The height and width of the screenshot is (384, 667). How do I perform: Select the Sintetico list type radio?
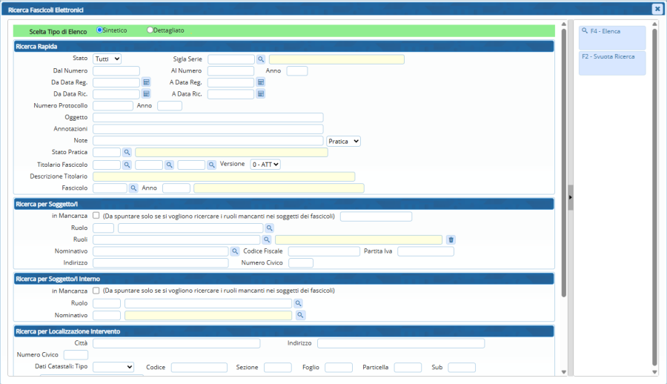coord(100,30)
